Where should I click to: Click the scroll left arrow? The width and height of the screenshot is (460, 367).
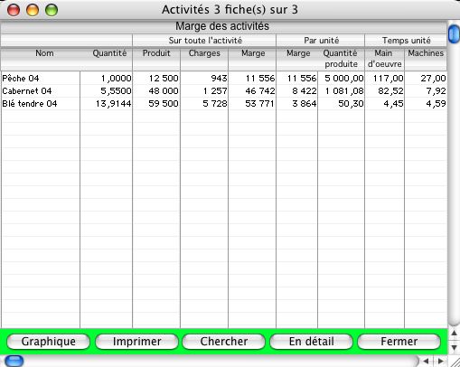427,361
